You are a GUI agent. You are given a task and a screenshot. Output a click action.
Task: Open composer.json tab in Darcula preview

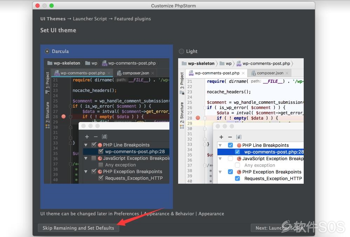pos(136,73)
